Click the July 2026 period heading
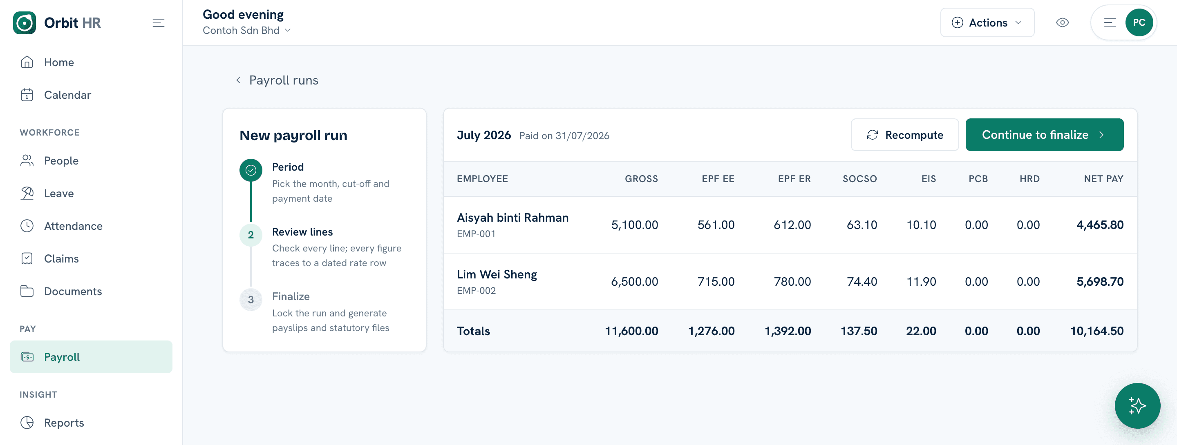Image resolution: width=1177 pixels, height=445 pixels. pos(483,135)
